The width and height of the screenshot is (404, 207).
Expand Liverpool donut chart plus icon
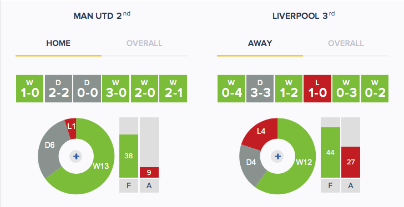pos(277,157)
